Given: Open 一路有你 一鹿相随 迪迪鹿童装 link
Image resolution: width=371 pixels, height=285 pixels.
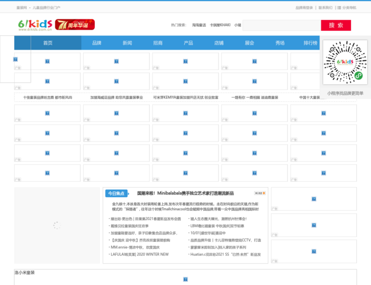Looking at the screenshot, I should point(255,97).
